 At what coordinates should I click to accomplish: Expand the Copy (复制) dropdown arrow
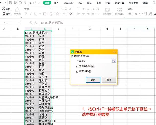click(x=11, y=14)
